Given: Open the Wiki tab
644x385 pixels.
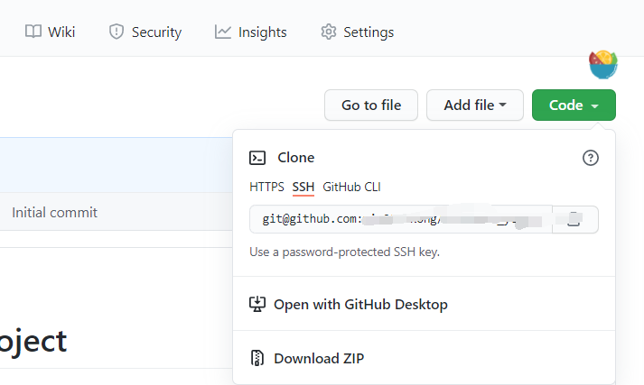Looking at the screenshot, I should (x=50, y=32).
